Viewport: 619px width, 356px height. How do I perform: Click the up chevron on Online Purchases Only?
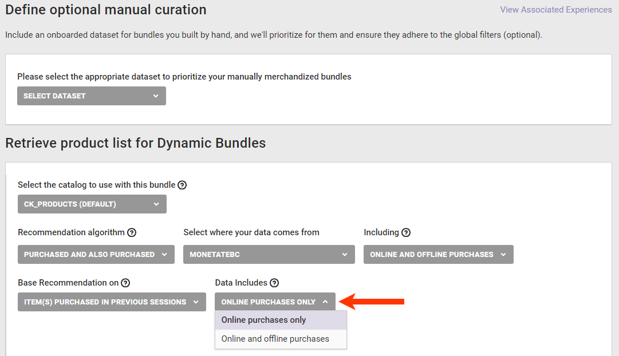pyautogui.click(x=325, y=302)
